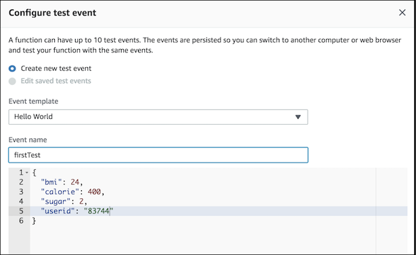416x255 pixels.
Task: Close the Configure test event dialog
Action: tap(402, 12)
